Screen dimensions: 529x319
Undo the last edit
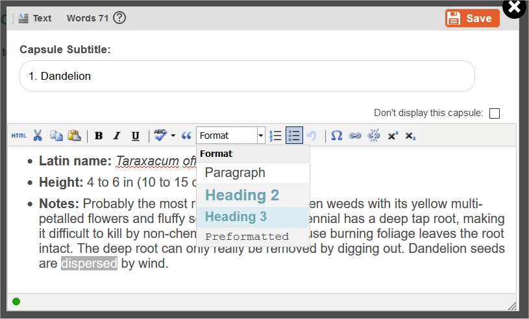(x=312, y=136)
